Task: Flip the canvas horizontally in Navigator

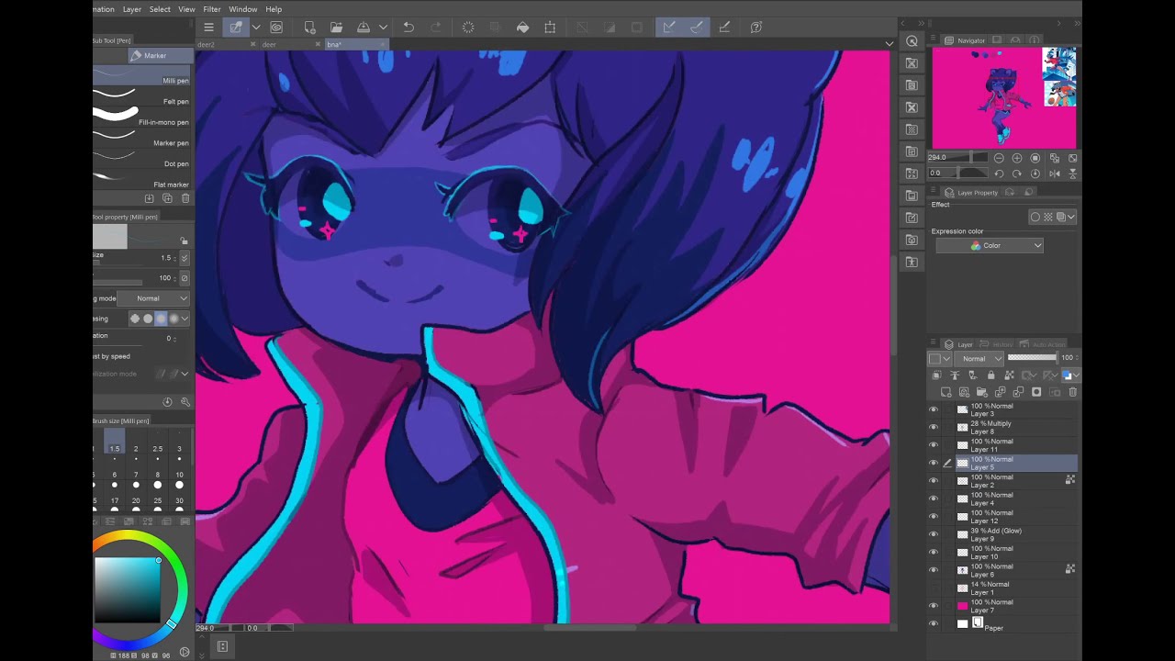Action: [x=1054, y=174]
